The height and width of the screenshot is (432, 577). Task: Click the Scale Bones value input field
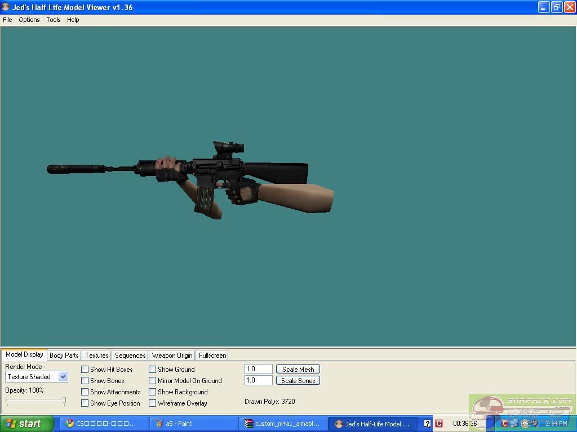pos(258,380)
